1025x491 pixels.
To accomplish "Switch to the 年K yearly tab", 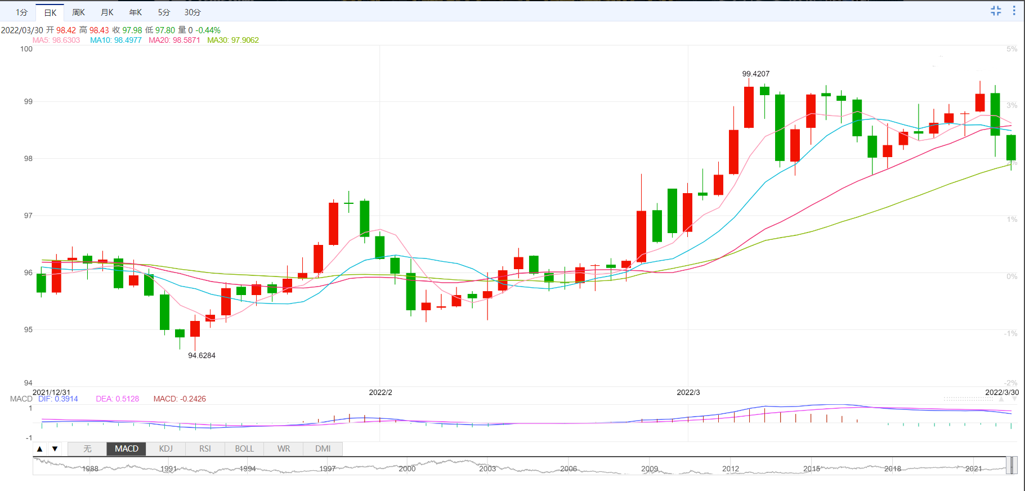I will 136,12.
